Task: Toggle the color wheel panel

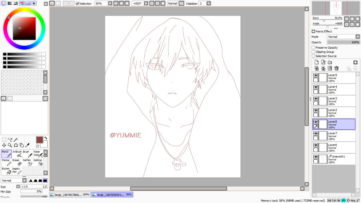Action: (4, 4)
